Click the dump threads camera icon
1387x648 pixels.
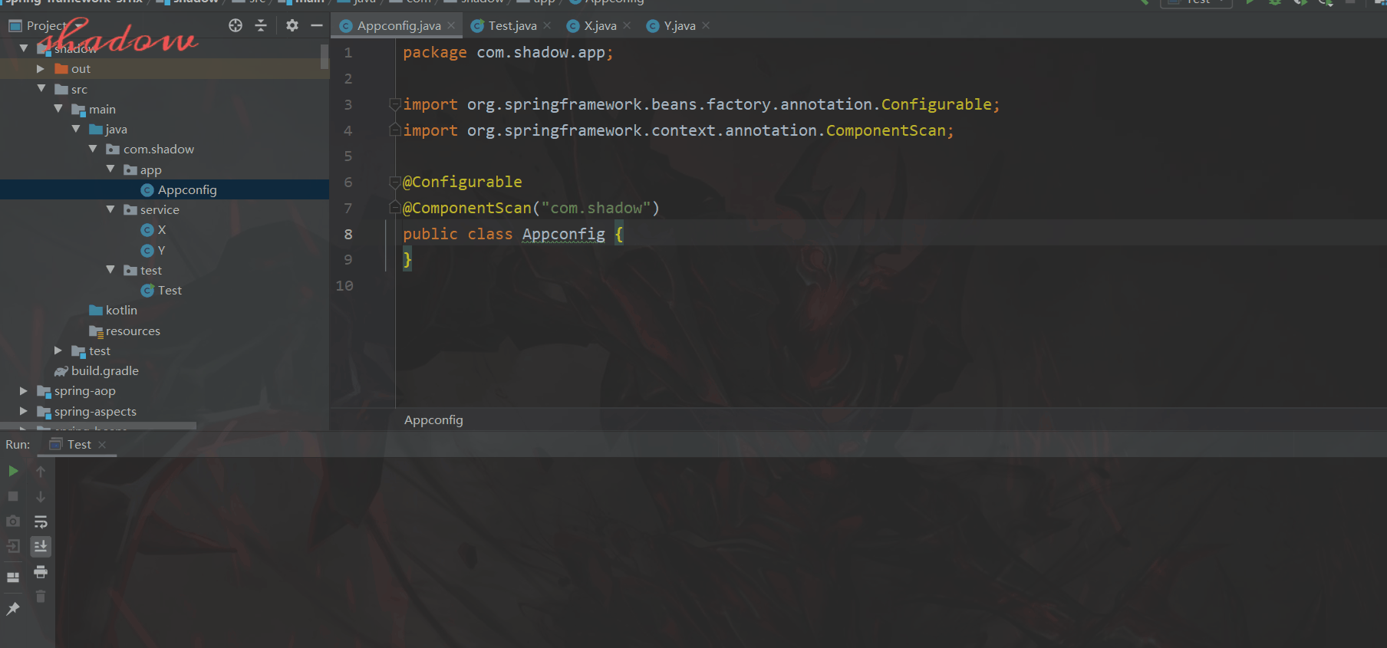tap(13, 521)
